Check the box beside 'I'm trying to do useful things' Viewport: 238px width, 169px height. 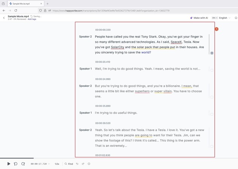[212, 114]
